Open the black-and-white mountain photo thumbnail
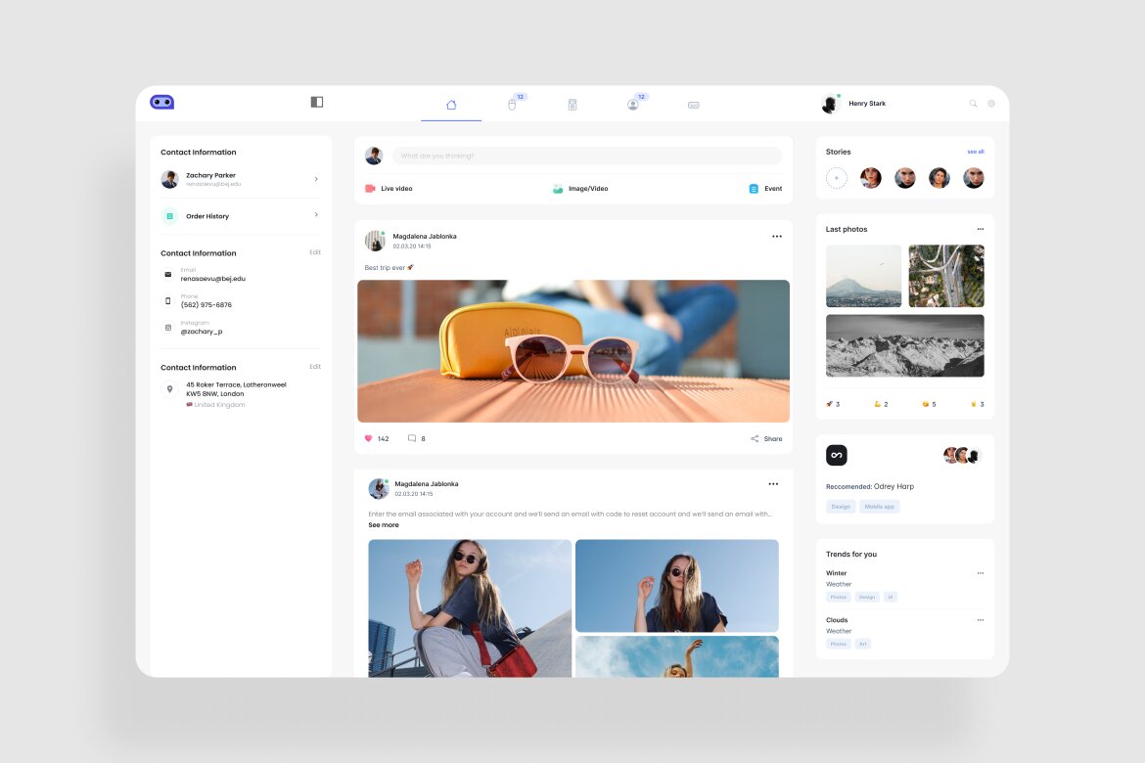 coord(904,345)
